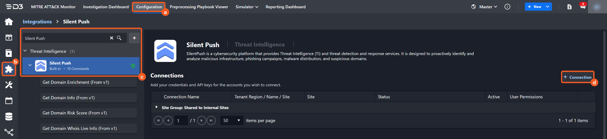Screen dimensions: 607x139
Task: Click the page number input field
Action: click(181, 121)
